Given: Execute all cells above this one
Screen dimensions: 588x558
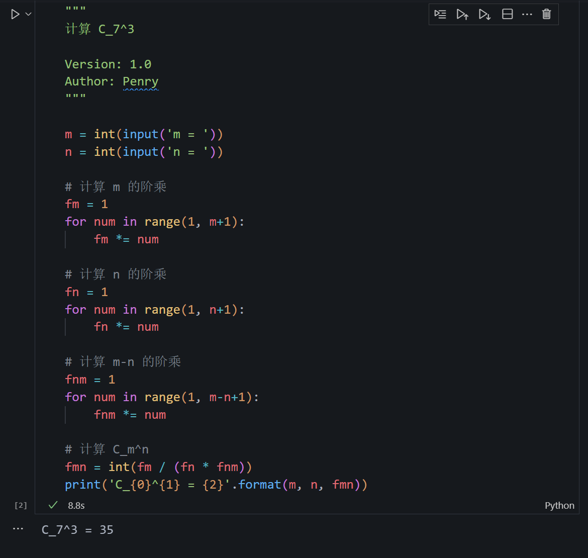Looking at the screenshot, I should click(x=462, y=14).
